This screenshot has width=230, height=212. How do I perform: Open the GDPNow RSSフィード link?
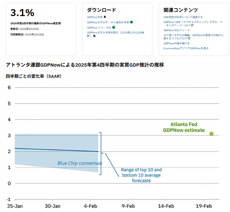(177, 30)
